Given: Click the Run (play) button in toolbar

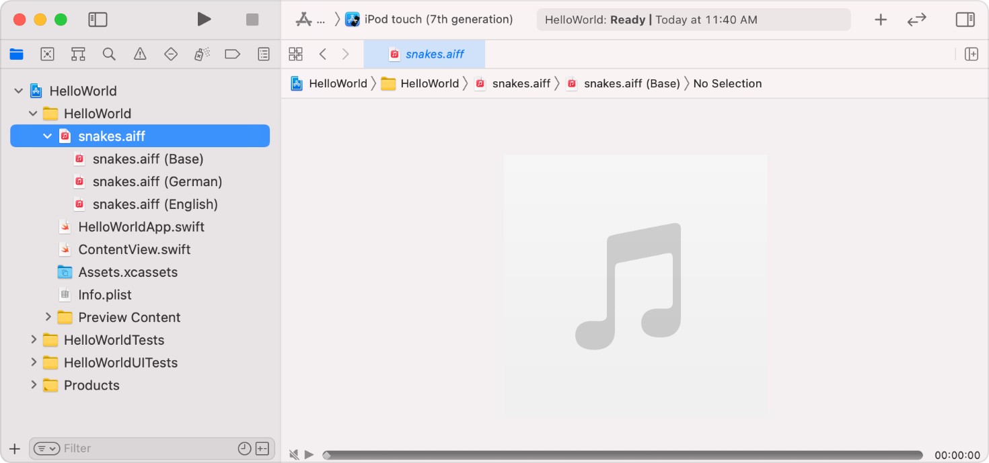Looking at the screenshot, I should 204,19.
